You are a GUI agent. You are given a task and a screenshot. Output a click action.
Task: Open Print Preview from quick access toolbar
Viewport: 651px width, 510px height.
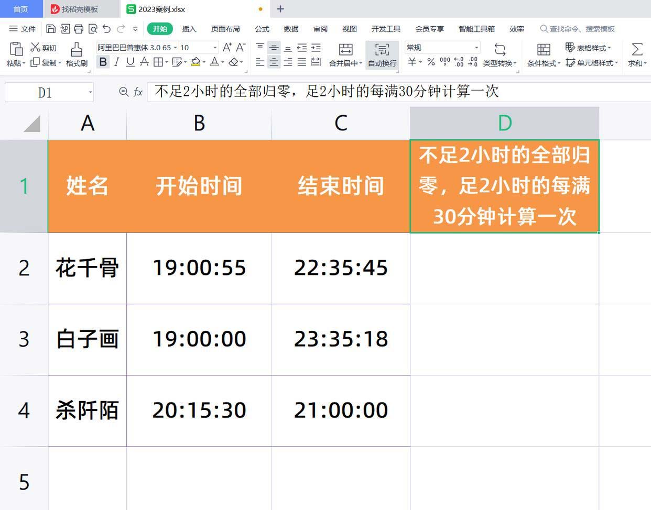coord(93,29)
